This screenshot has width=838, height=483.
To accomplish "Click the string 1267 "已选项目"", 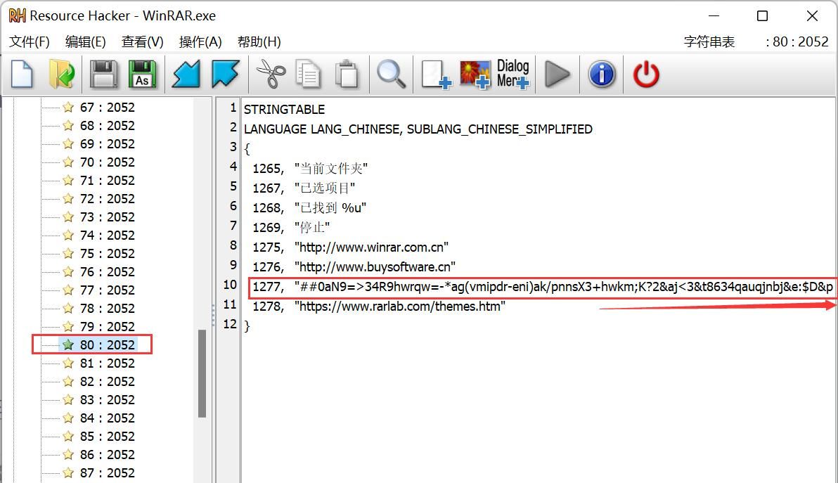I will tap(304, 188).
